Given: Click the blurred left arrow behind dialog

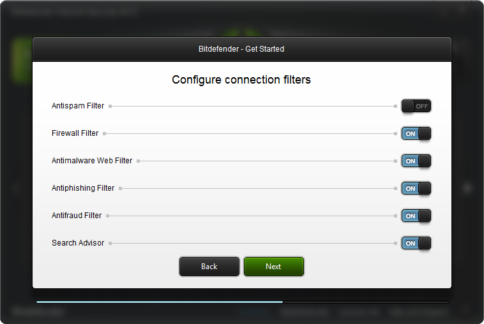Looking at the screenshot, I should [16, 188].
